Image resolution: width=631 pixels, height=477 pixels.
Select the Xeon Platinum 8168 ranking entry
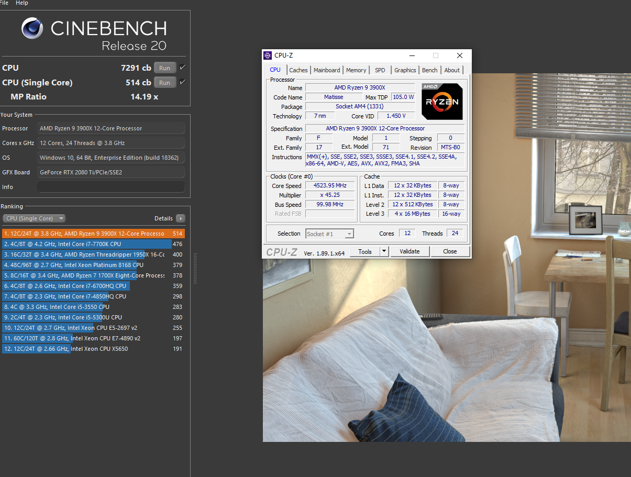93,265
